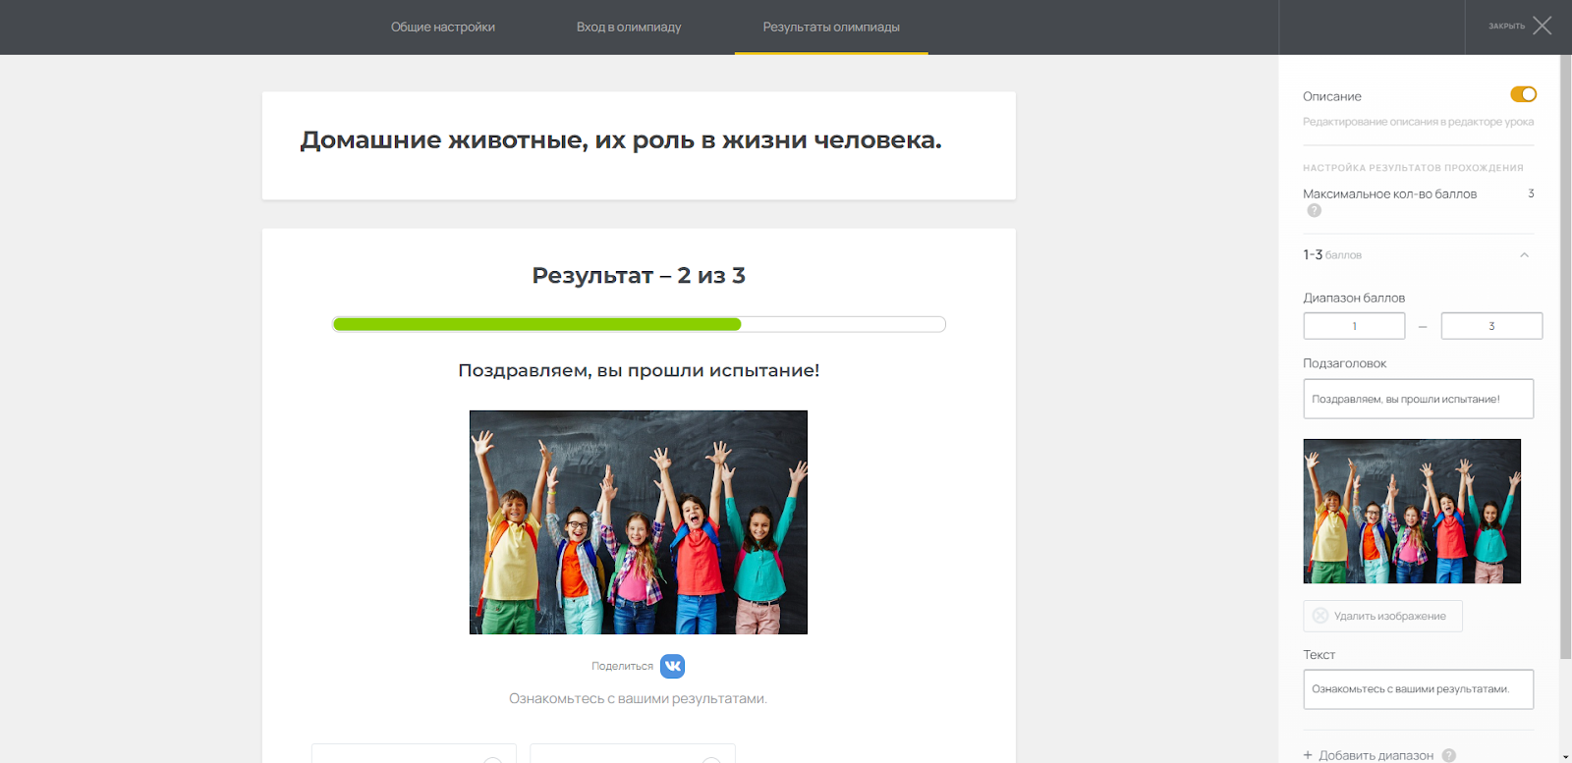
Task: Click the circle icon on Удалить изображение
Action: tap(1320, 616)
